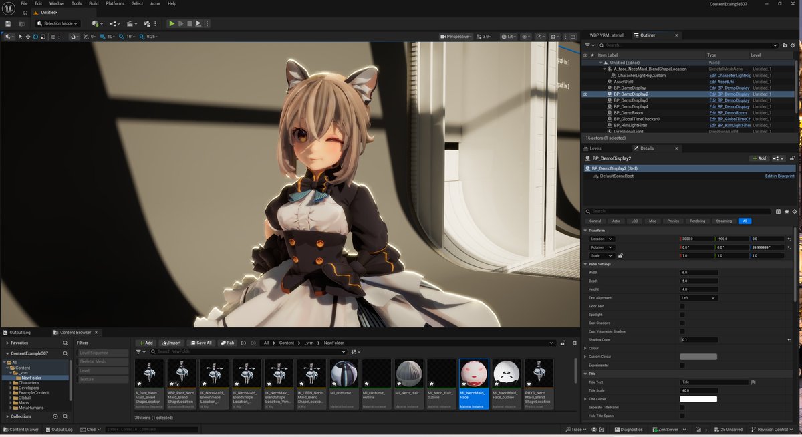
Task: Switch to the WBP VRM material tab
Action: coord(606,35)
